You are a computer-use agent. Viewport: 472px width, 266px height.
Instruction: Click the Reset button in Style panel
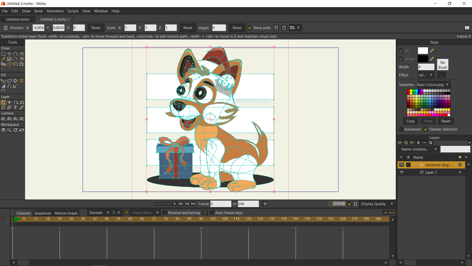(x=446, y=121)
